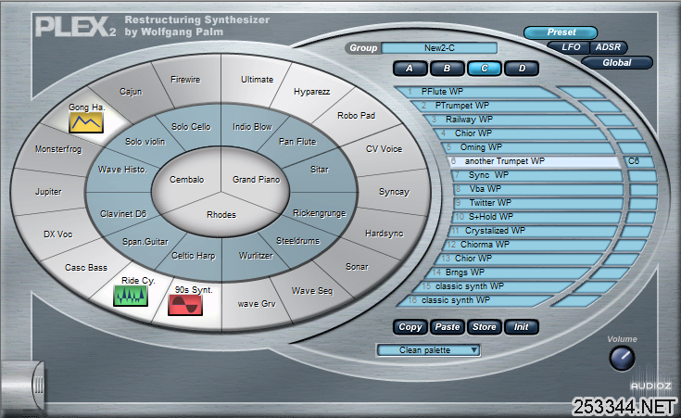Select preset 11 Crystalized WP
The image size is (681, 418).
[534, 231]
